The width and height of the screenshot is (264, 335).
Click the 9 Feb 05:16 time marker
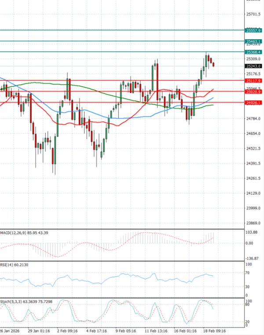[x=125, y=331]
